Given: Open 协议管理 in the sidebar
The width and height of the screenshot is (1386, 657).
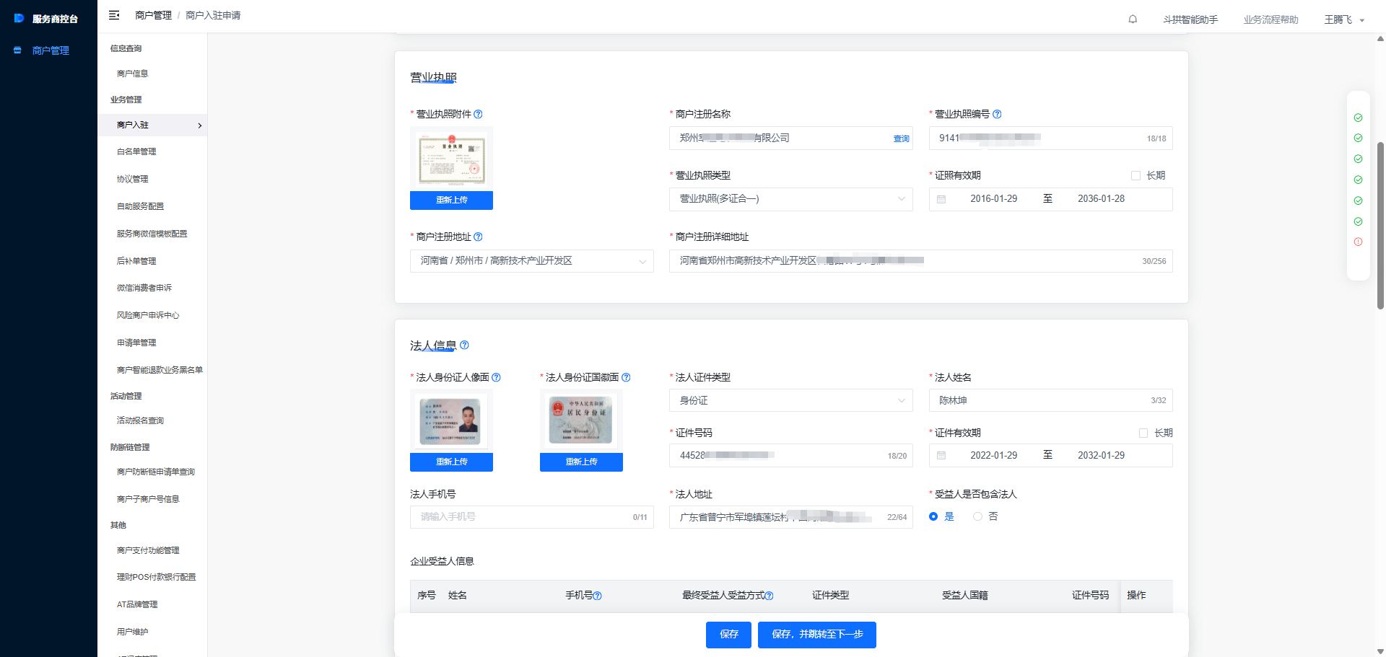Looking at the screenshot, I should 132,179.
